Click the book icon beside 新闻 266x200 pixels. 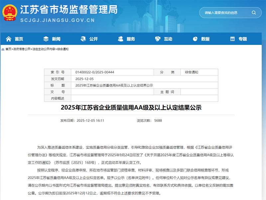pyautogui.click(x=47, y=39)
